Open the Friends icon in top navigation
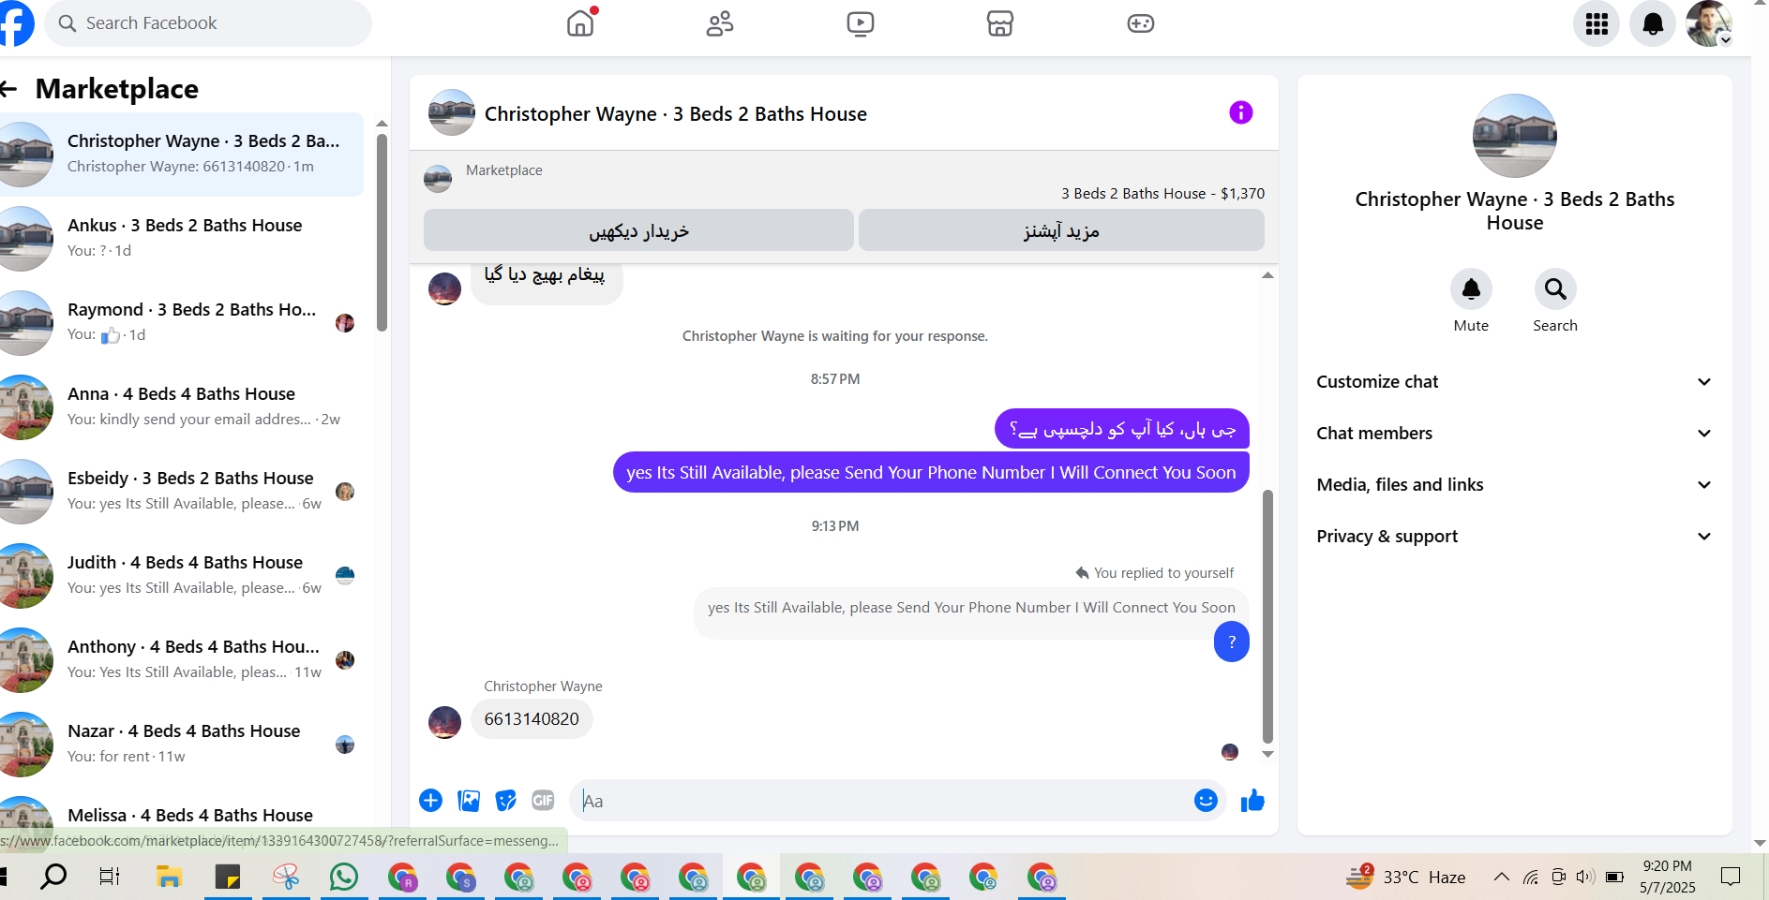This screenshot has width=1769, height=900. click(720, 23)
